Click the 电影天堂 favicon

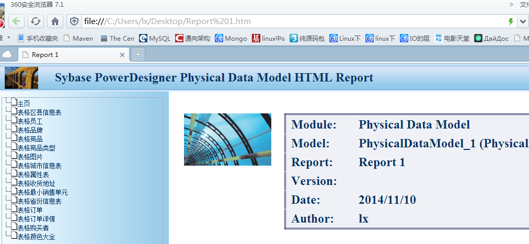[438, 39]
